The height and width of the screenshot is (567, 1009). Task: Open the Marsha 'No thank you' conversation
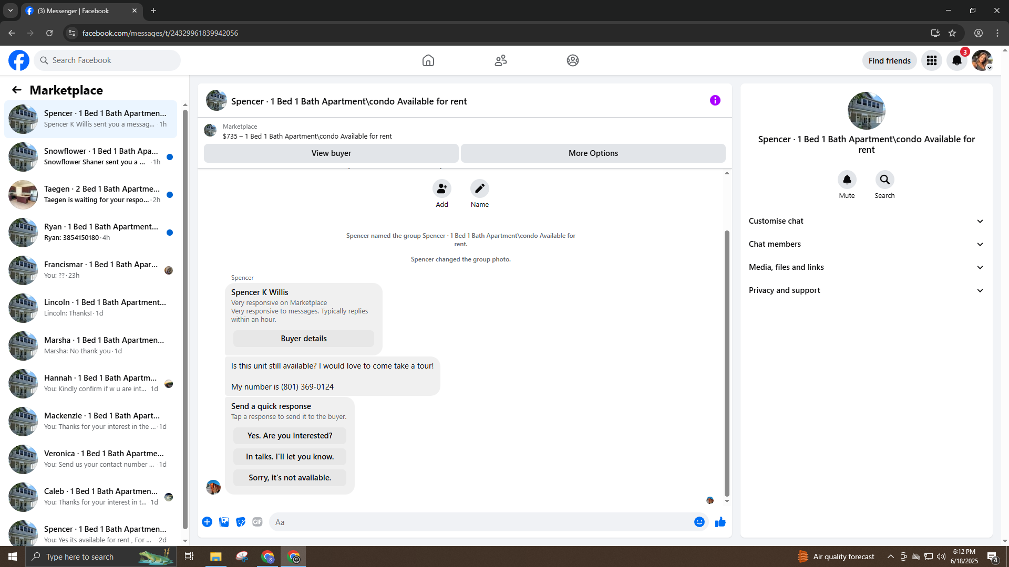(x=90, y=346)
